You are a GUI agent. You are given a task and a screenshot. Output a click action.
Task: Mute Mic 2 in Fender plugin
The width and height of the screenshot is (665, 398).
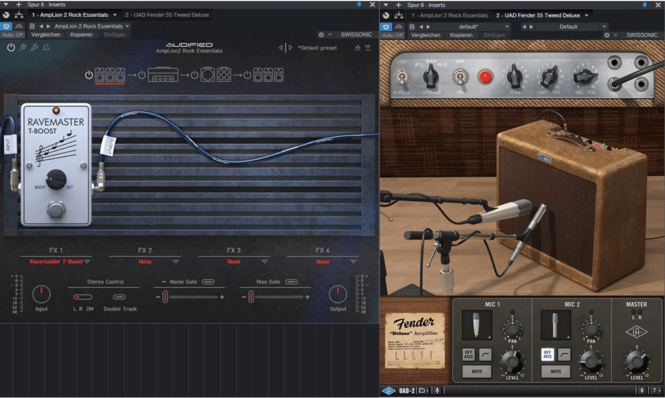click(x=556, y=371)
